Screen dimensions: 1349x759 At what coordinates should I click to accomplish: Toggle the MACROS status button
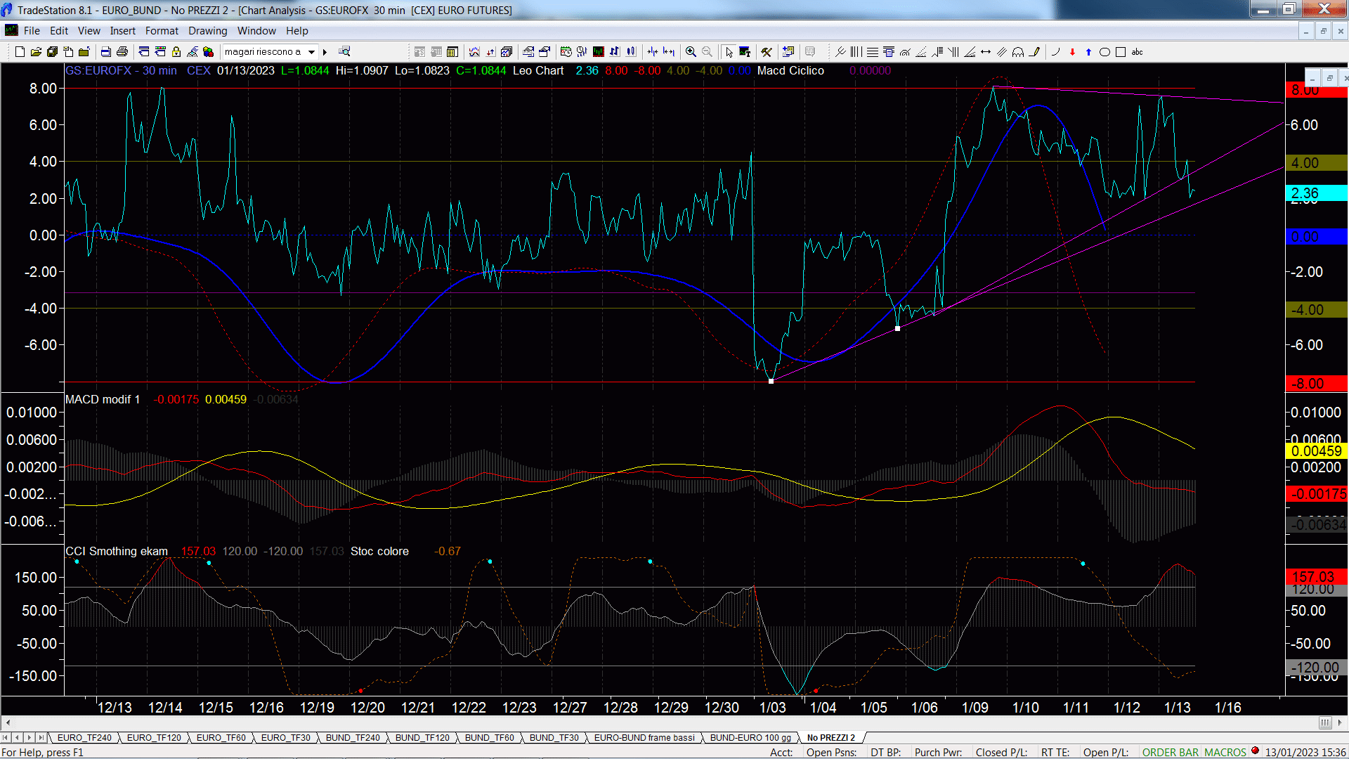pos(1225,753)
